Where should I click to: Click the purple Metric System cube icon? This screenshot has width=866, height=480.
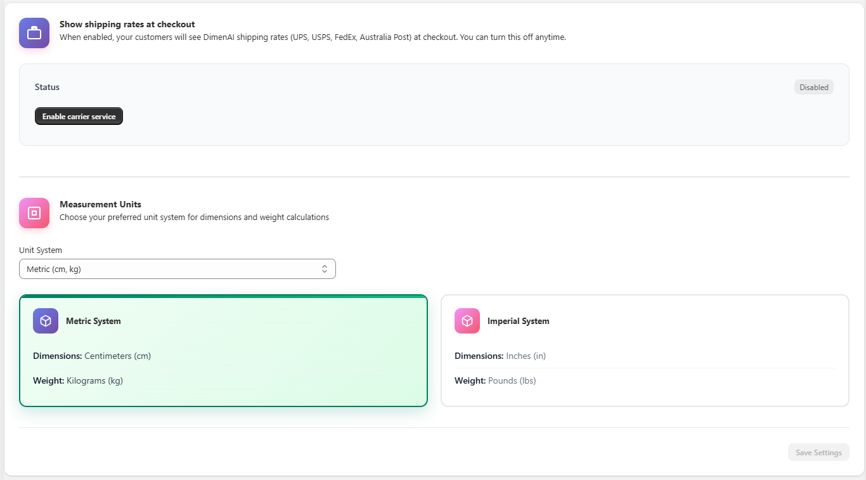tap(46, 321)
